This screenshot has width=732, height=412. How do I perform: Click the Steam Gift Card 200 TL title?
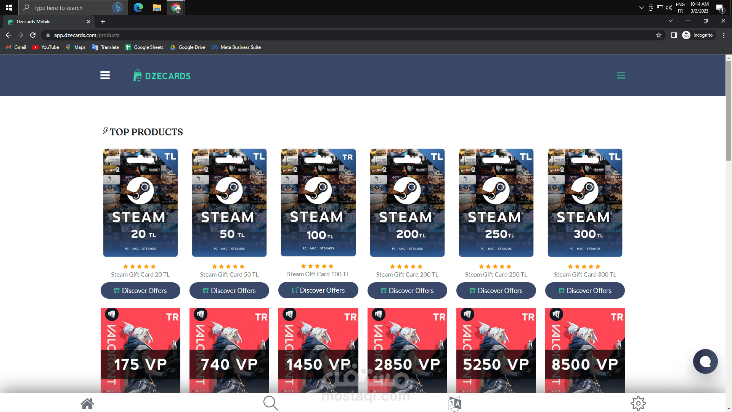point(407,275)
